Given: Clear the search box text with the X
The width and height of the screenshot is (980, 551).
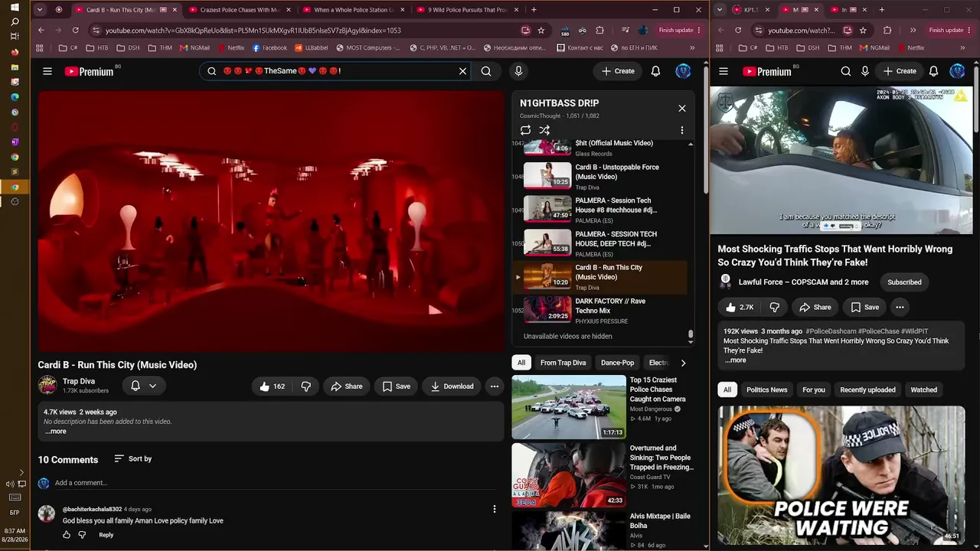Looking at the screenshot, I should (x=462, y=71).
